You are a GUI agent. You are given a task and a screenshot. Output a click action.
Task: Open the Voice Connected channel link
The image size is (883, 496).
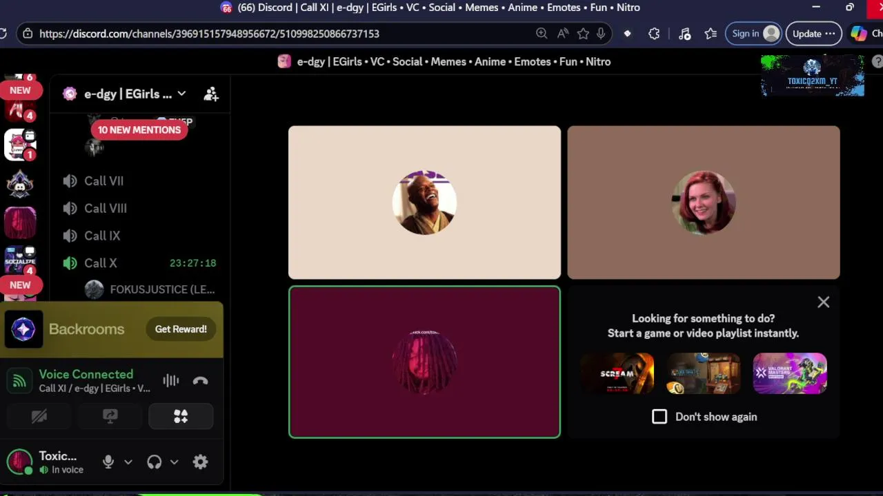pyautogui.click(x=95, y=389)
